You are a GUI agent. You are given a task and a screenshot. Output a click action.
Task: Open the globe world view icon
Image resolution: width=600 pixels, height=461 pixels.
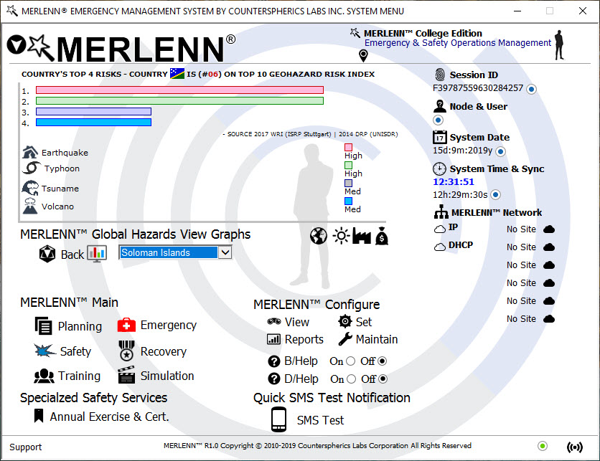coord(319,236)
